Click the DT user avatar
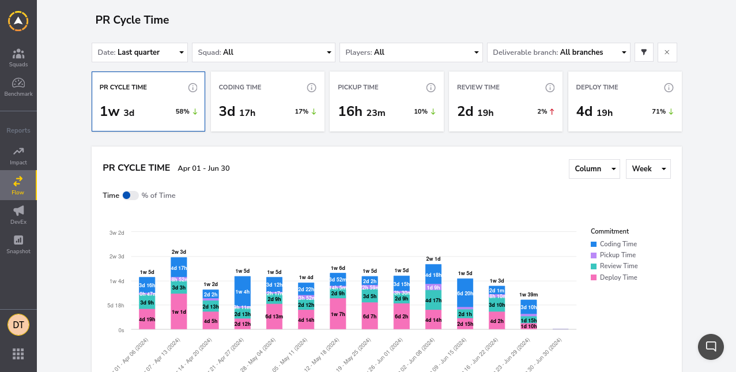736x372 pixels. click(18, 325)
